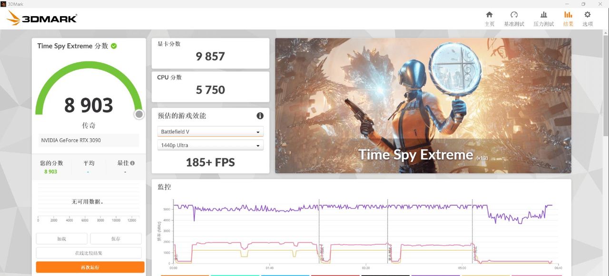Click info icon beside estimated game performance
The width and height of the screenshot is (609, 276).
point(260,116)
